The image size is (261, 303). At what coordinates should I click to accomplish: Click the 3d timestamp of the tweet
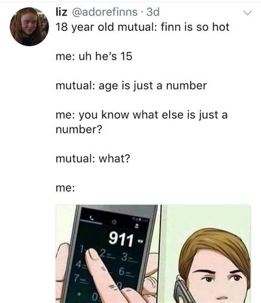(x=153, y=12)
